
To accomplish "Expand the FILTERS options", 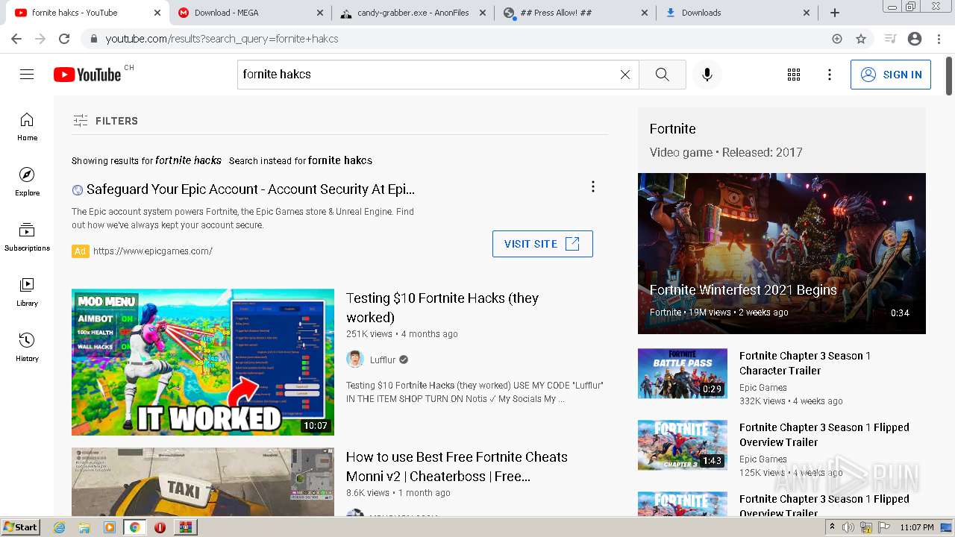I will (105, 121).
